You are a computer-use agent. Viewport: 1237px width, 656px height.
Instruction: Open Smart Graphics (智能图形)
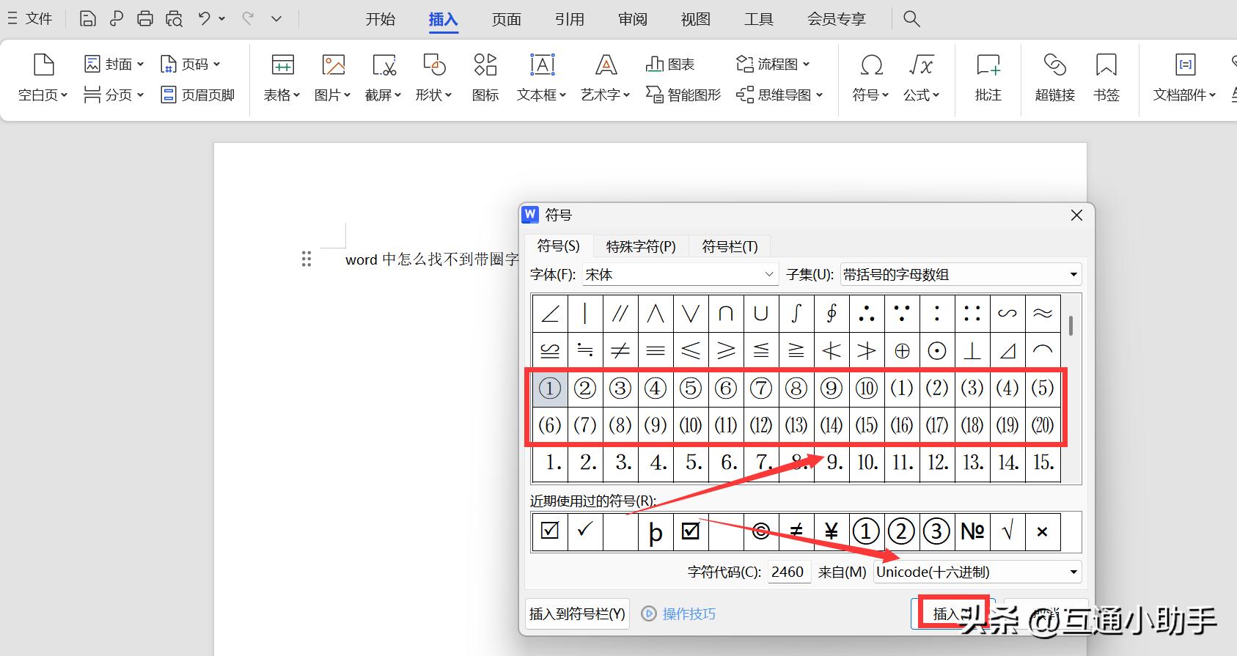tap(683, 95)
